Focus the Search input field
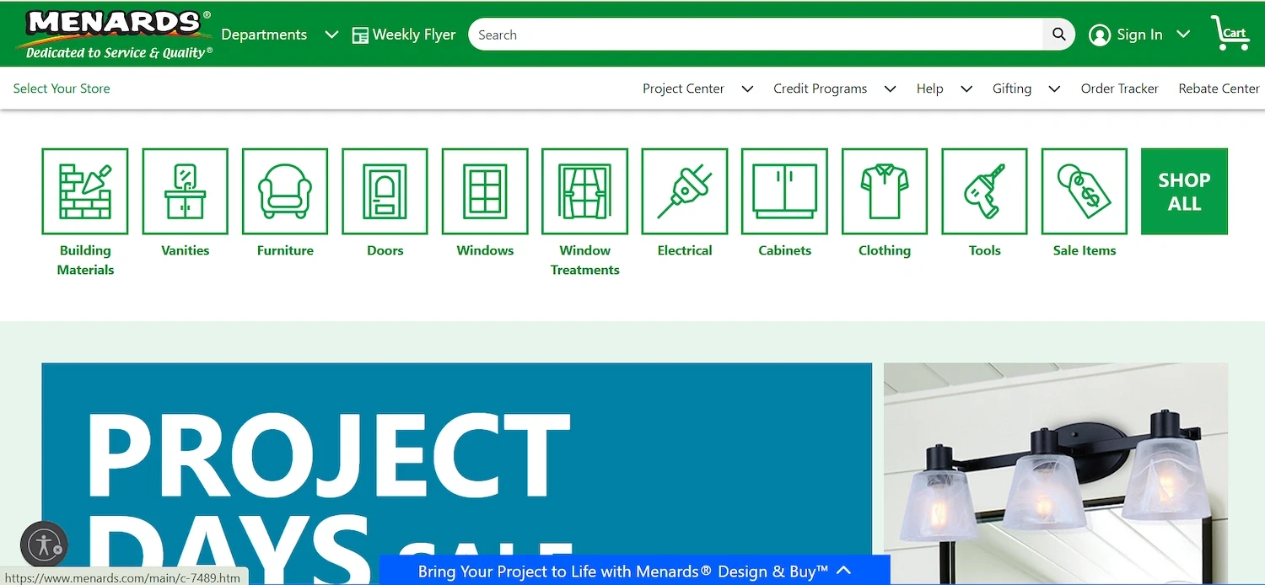This screenshot has width=1265, height=585. pos(756,35)
